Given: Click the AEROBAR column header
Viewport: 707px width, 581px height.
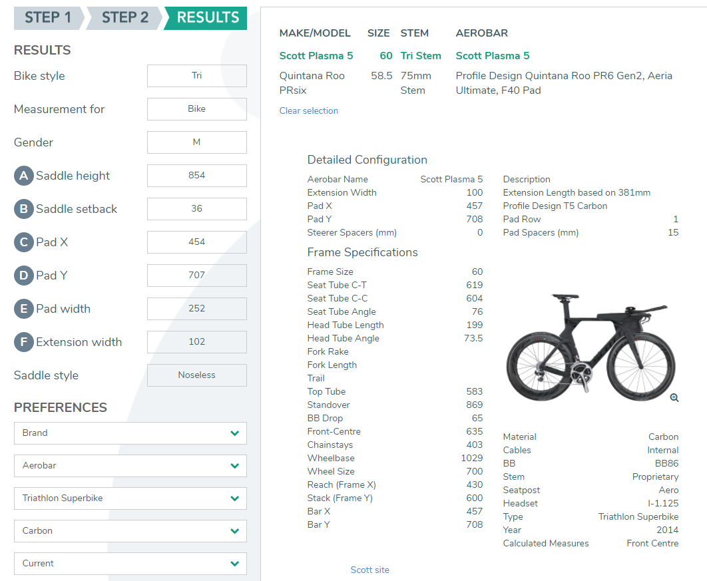Looking at the screenshot, I should (481, 33).
